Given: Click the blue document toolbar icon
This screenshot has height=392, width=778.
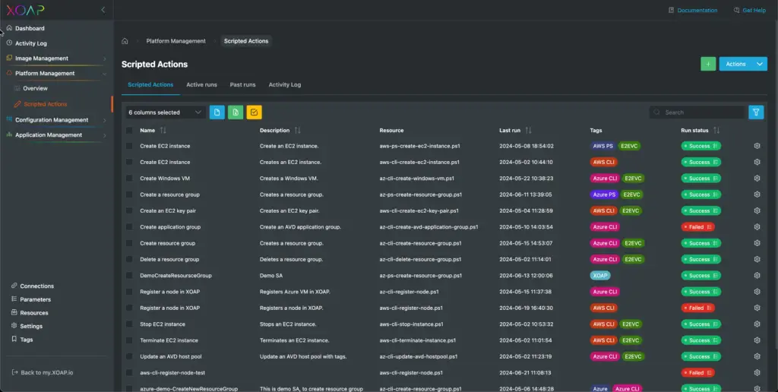Looking at the screenshot, I should click(217, 112).
